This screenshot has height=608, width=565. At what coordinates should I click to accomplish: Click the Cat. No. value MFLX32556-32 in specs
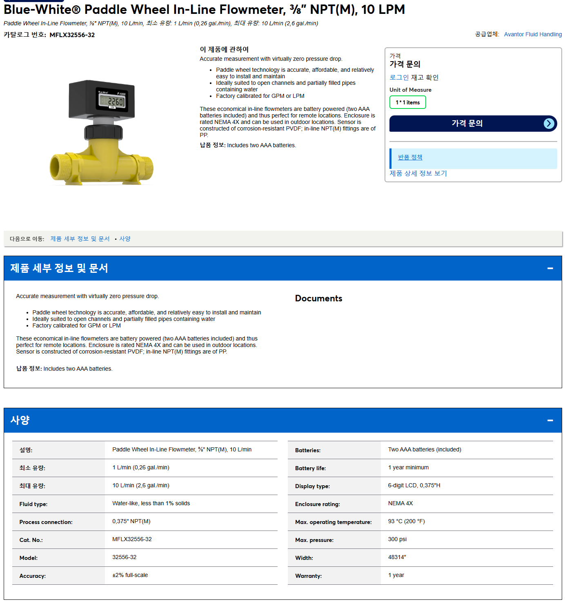point(132,539)
